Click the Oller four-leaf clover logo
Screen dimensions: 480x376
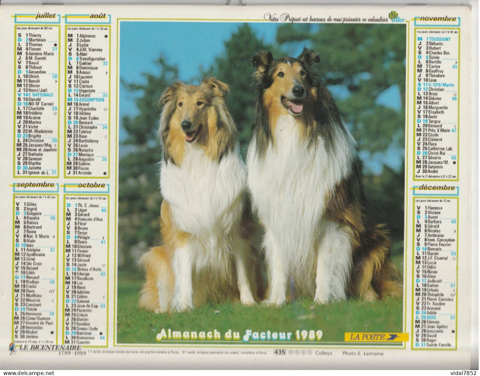click(397, 17)
